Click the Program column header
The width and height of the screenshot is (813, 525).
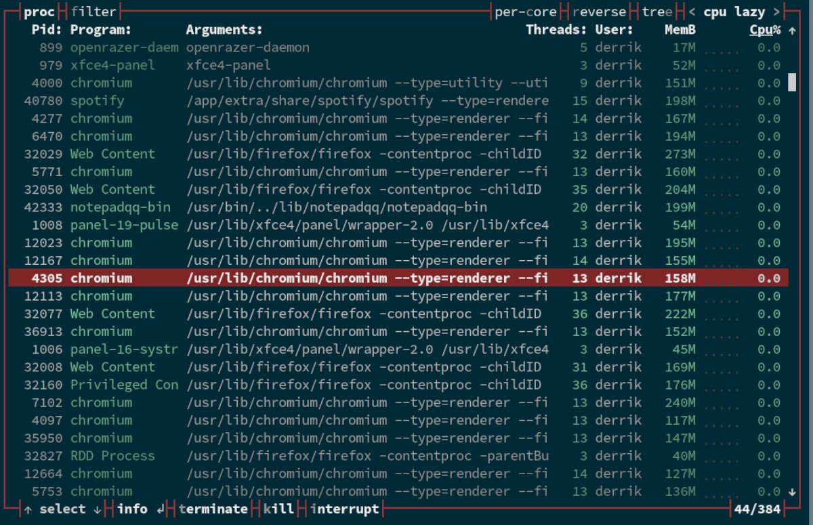[x=101, y=30]
